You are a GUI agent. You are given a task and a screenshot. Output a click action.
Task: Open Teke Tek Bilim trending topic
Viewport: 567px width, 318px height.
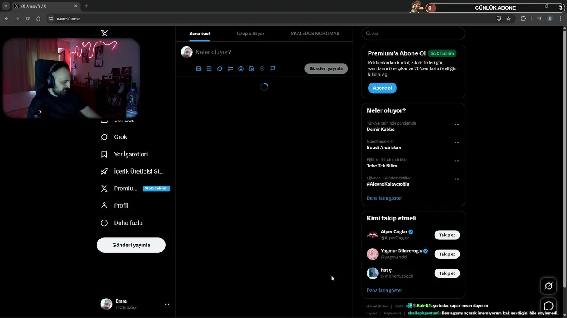382,166
